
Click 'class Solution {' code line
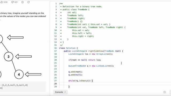(68, 48)
